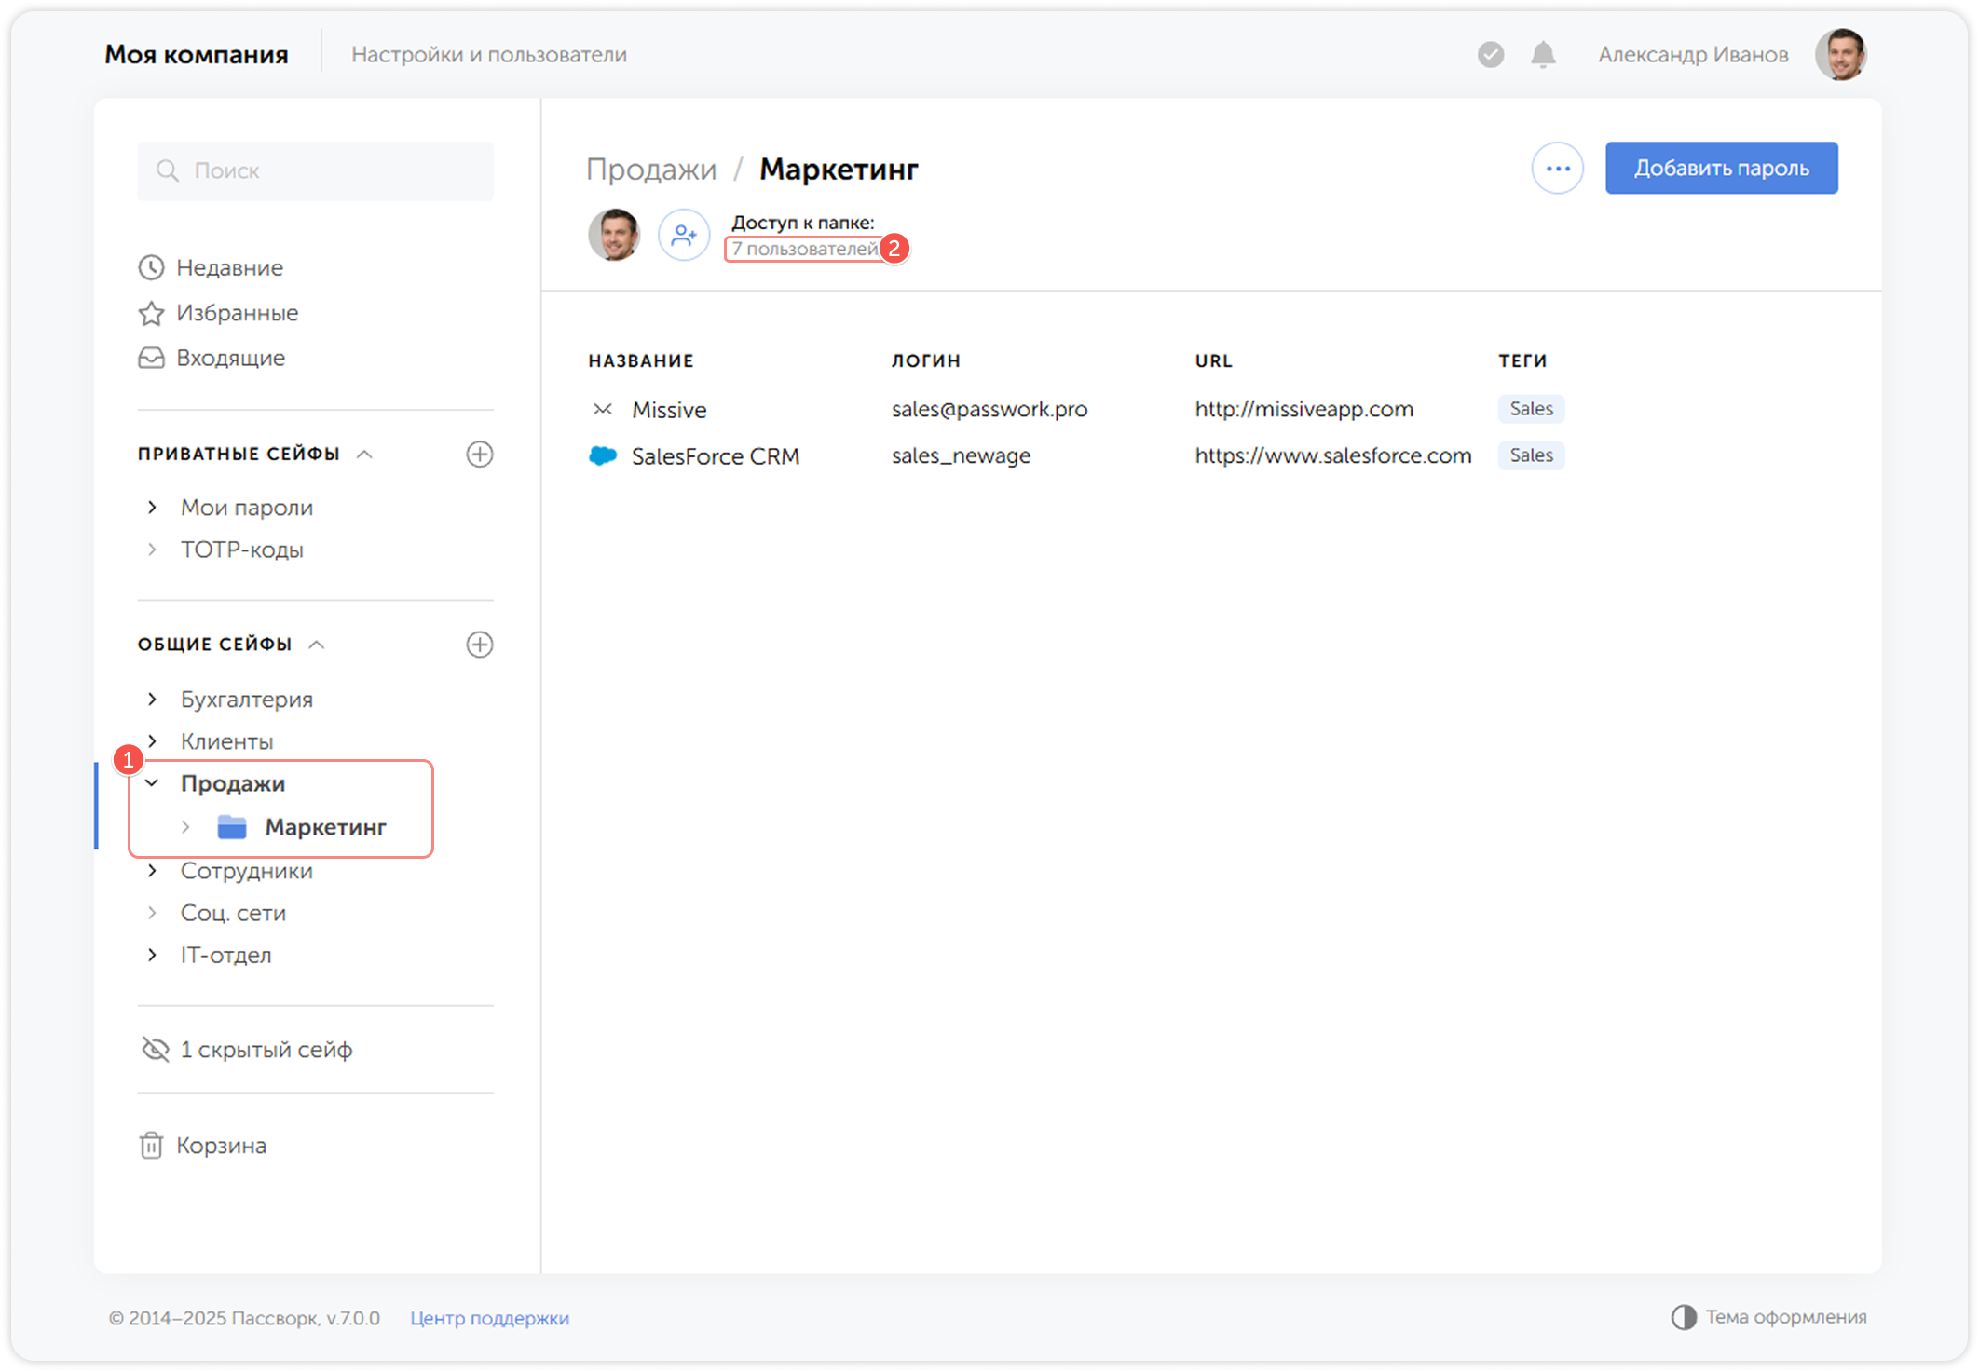Open URL https://www.salesforce.com
This screenshot has width=1979, height=1372.
click(1333, 456)
